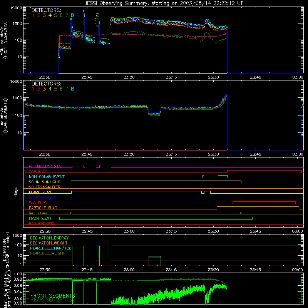Screen dimensions: 308x308
Task: Click the 0.94 value on livetime axis
Action: click(18, 292)
